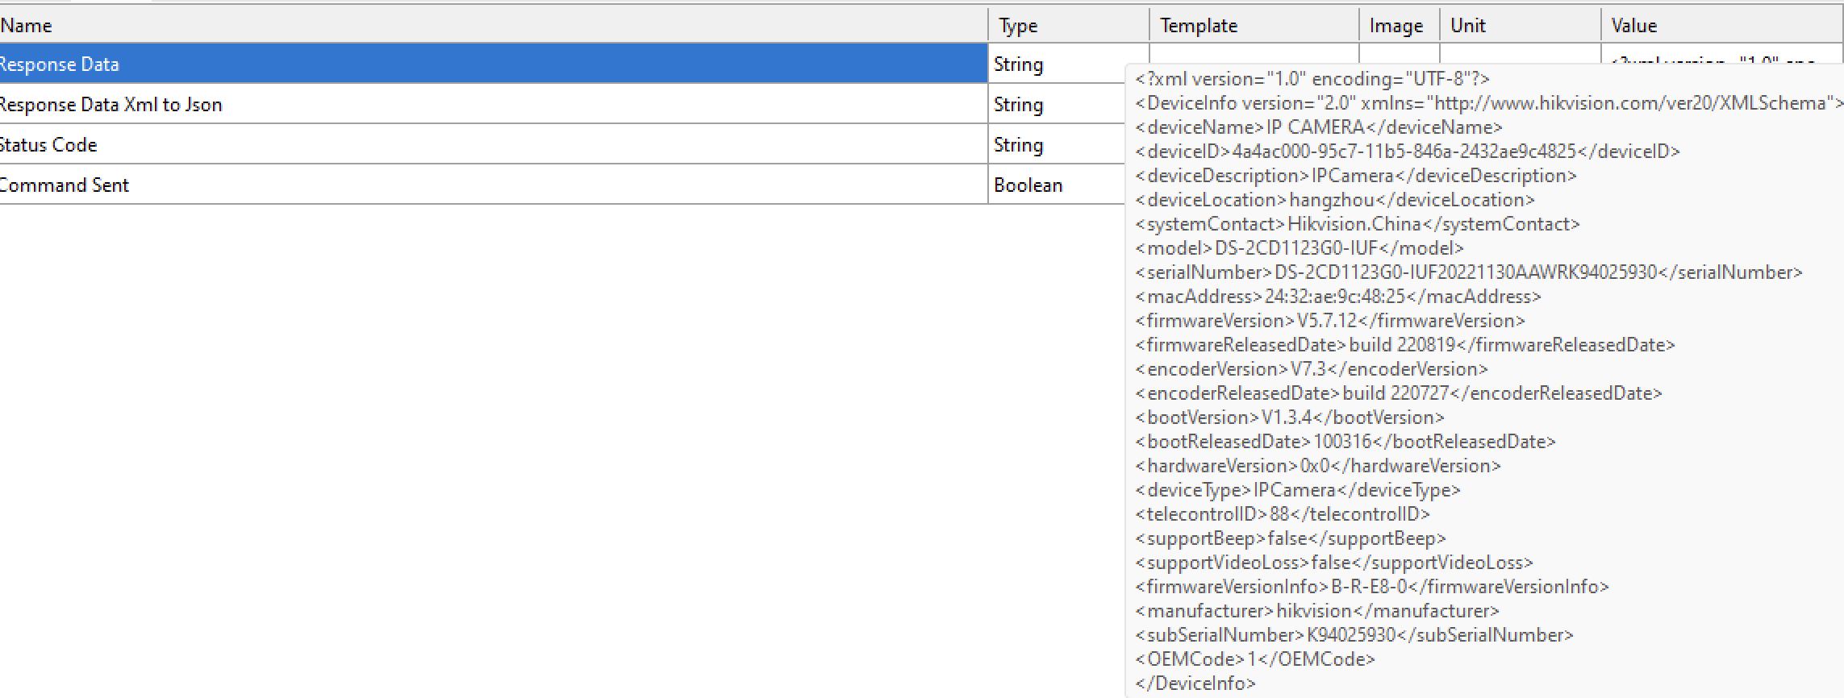Click the serialNumber line in the tooltip
Viewport: 1844px width, 698px height.
point(1468,272)
